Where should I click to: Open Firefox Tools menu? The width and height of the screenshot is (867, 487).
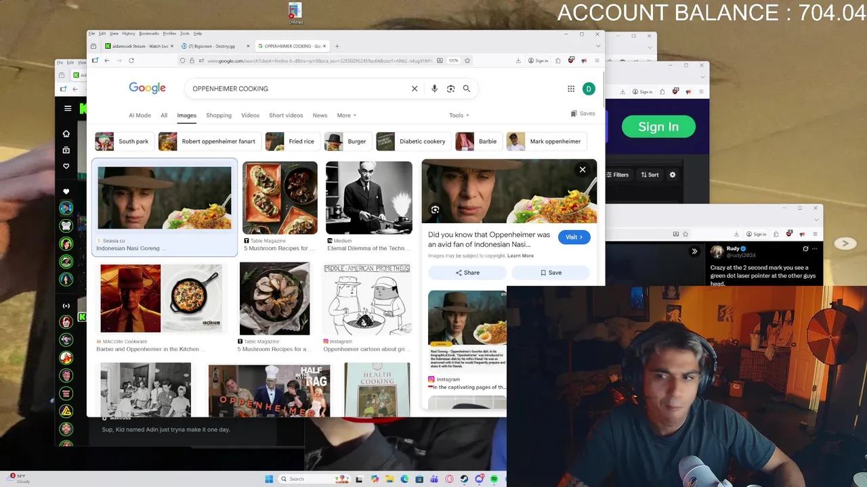coord(184,33)
